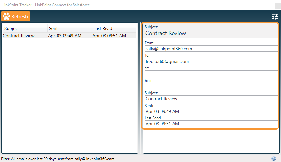Click the large Contract Review heading

point(166,33)
